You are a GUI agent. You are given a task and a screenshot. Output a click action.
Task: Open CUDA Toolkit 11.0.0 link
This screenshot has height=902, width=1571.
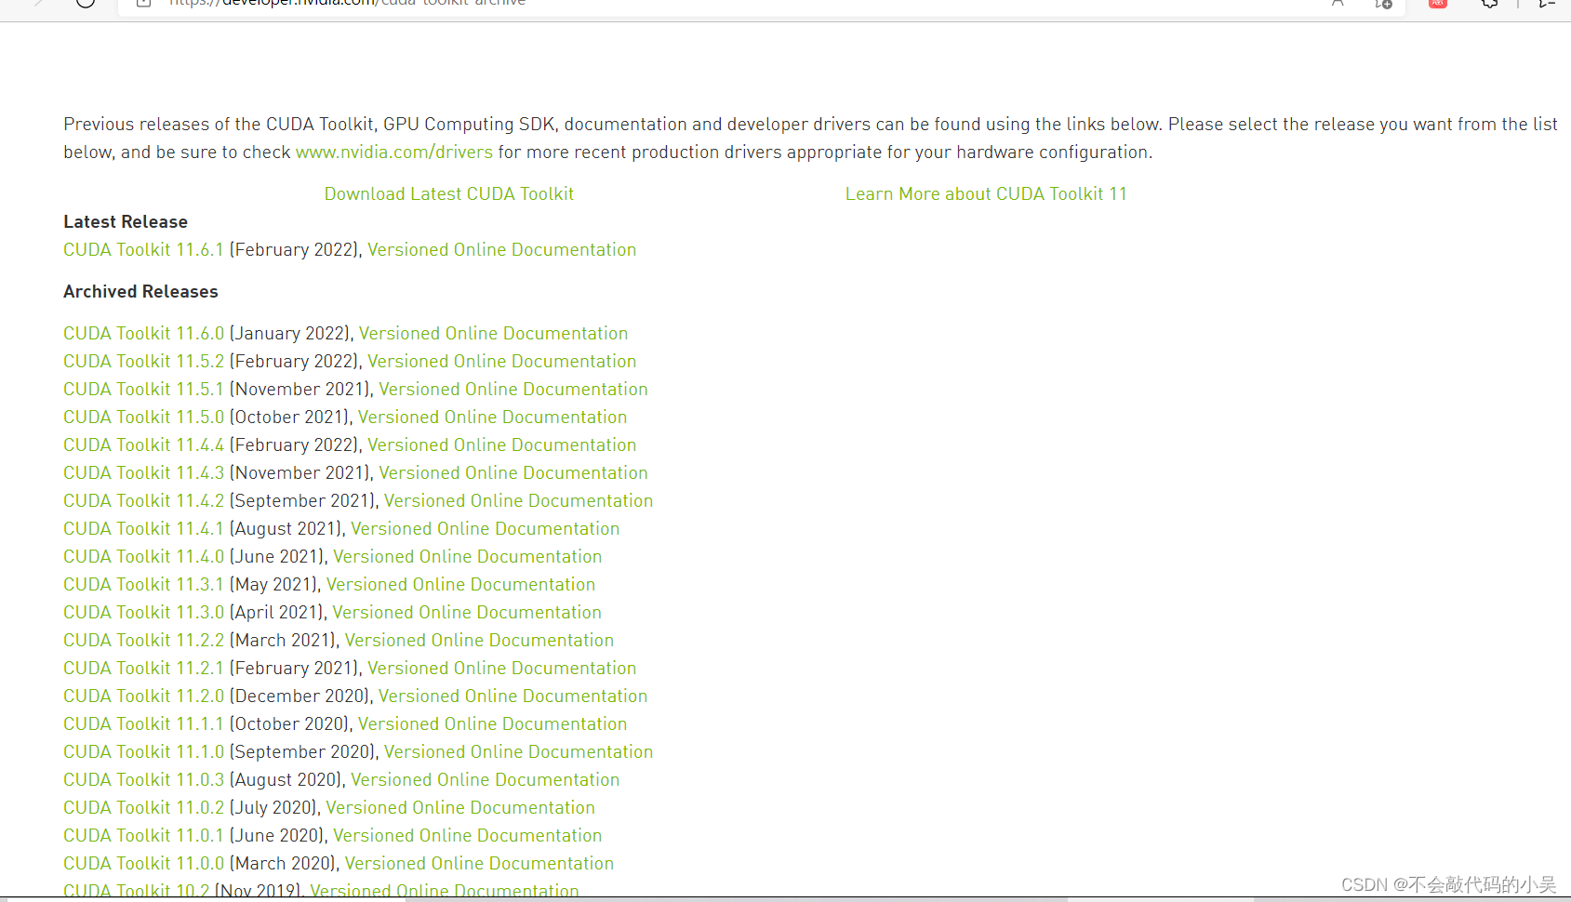coord(144,864)
